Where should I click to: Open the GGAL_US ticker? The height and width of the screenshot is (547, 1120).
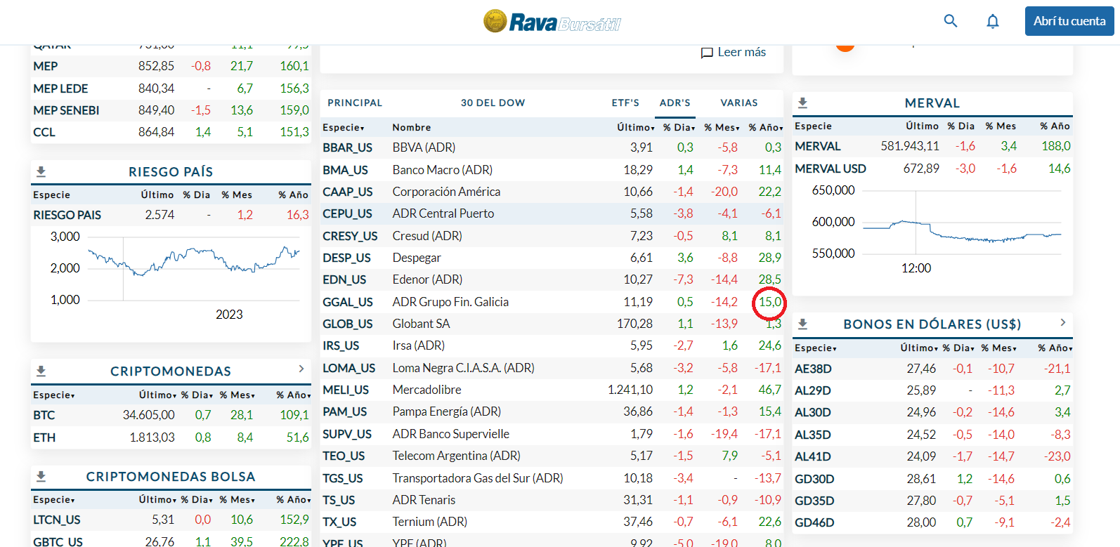click(x=348, y=302)
